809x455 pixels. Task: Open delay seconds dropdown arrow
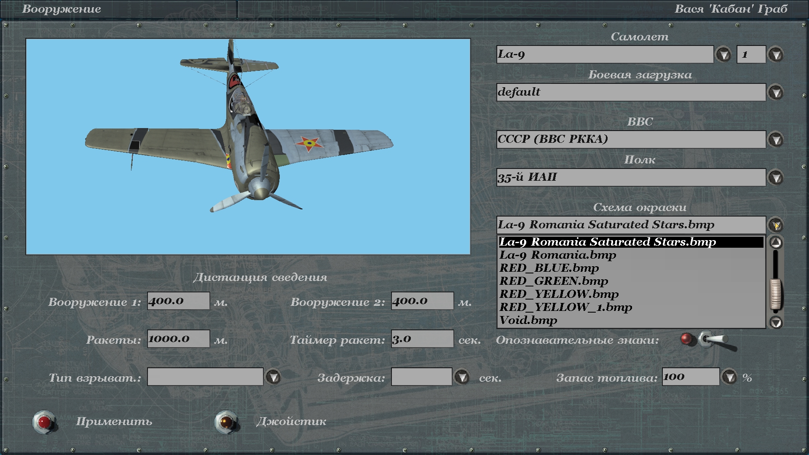pos(462,377)
